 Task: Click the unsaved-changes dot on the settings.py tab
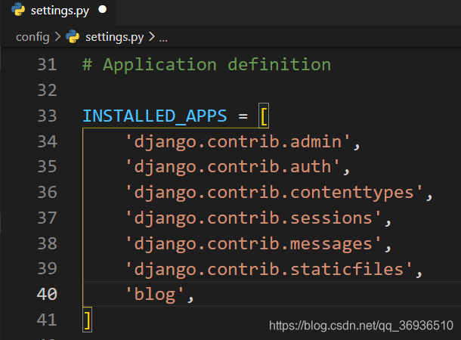(102, 9)
